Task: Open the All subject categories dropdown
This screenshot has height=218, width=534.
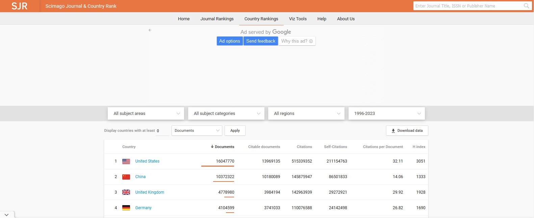Action: coord(226,114)
